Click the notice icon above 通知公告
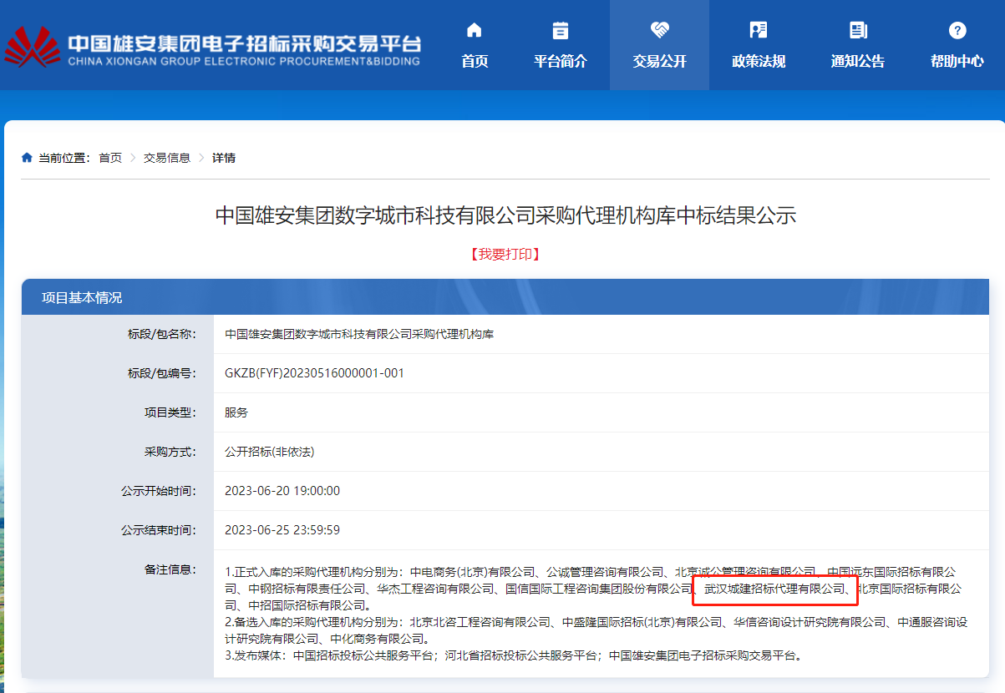1005x693 pixels. (x=858, y=31)
